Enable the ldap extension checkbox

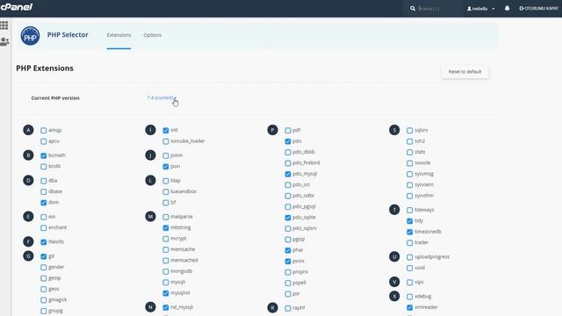pyautogui.click(x=166, y=181)
